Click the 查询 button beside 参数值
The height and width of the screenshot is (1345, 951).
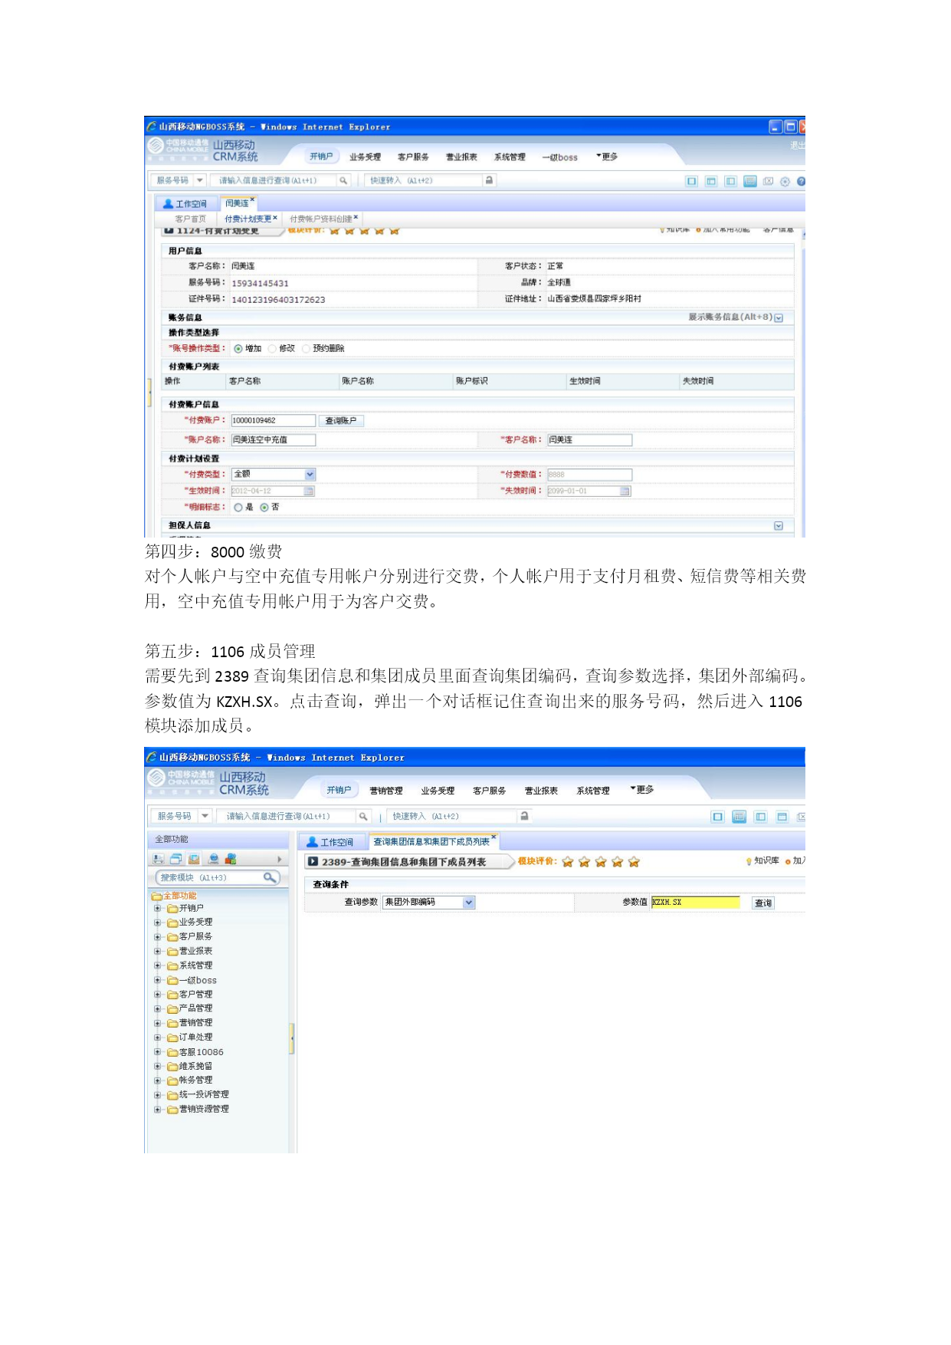pyautogui.click(x=763, y=903)
